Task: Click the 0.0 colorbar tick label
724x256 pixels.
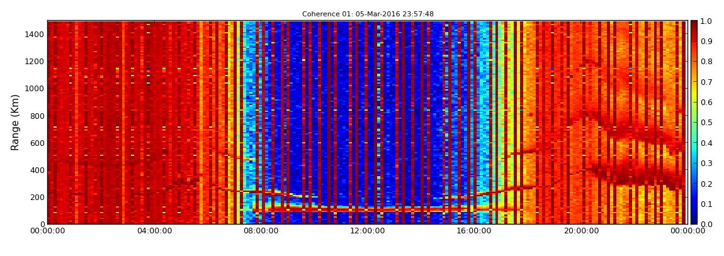Action: 706,224
